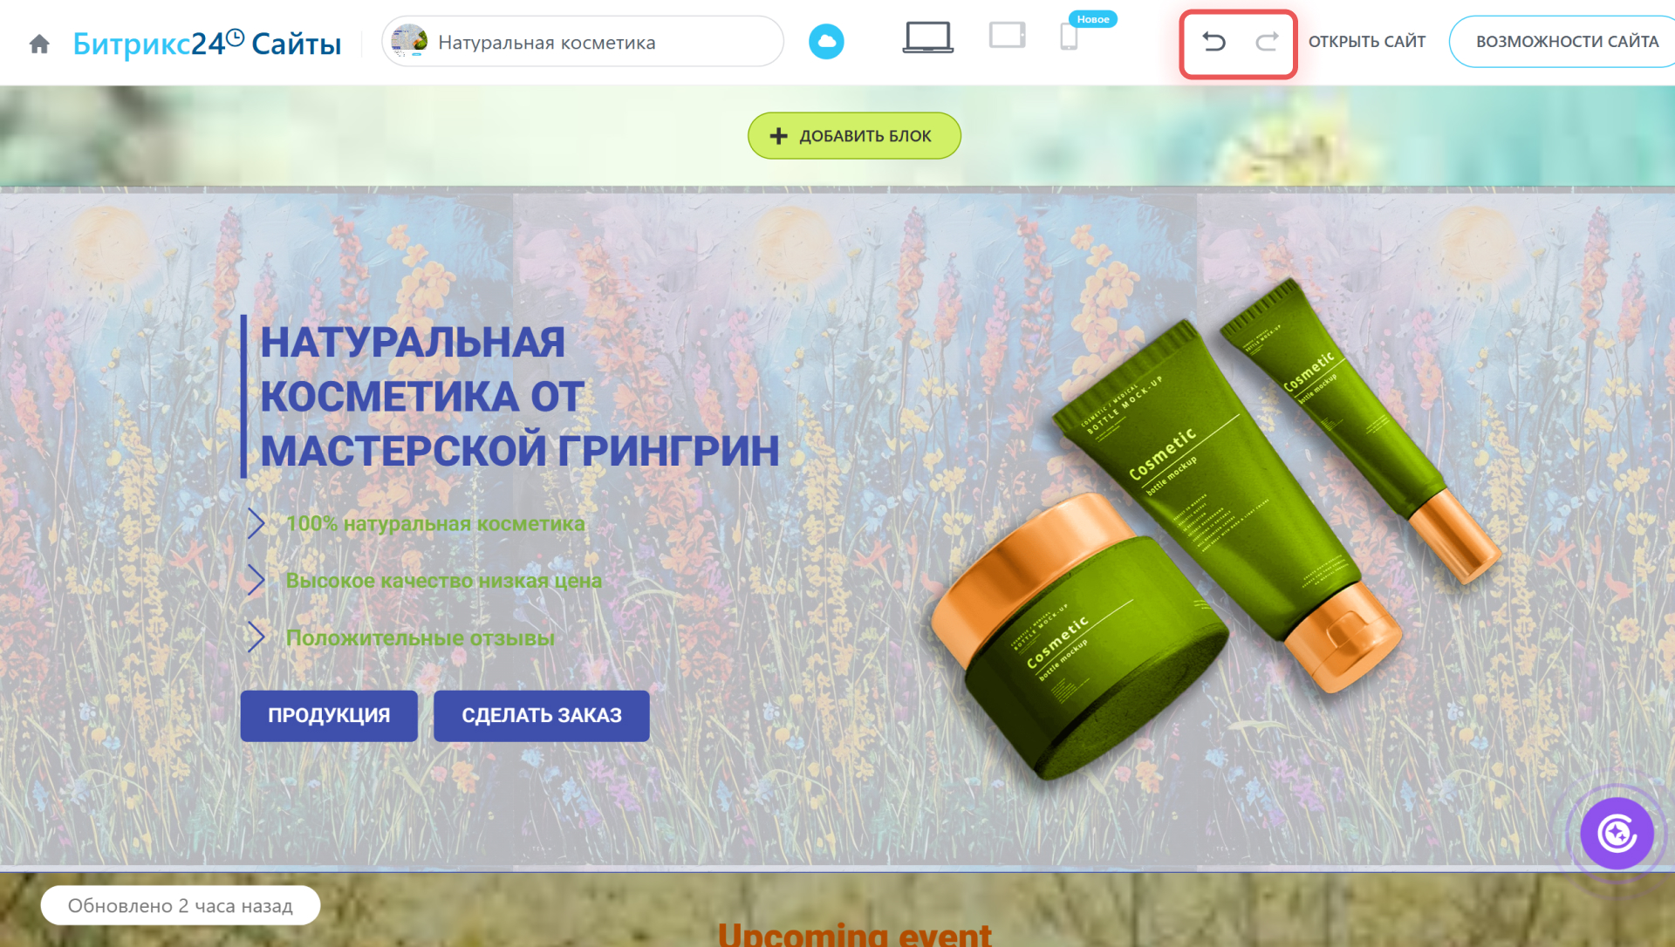The image size is (1675, 947).
Task: Click the blue cloud publish icon
Action: (x=825, y=42)
